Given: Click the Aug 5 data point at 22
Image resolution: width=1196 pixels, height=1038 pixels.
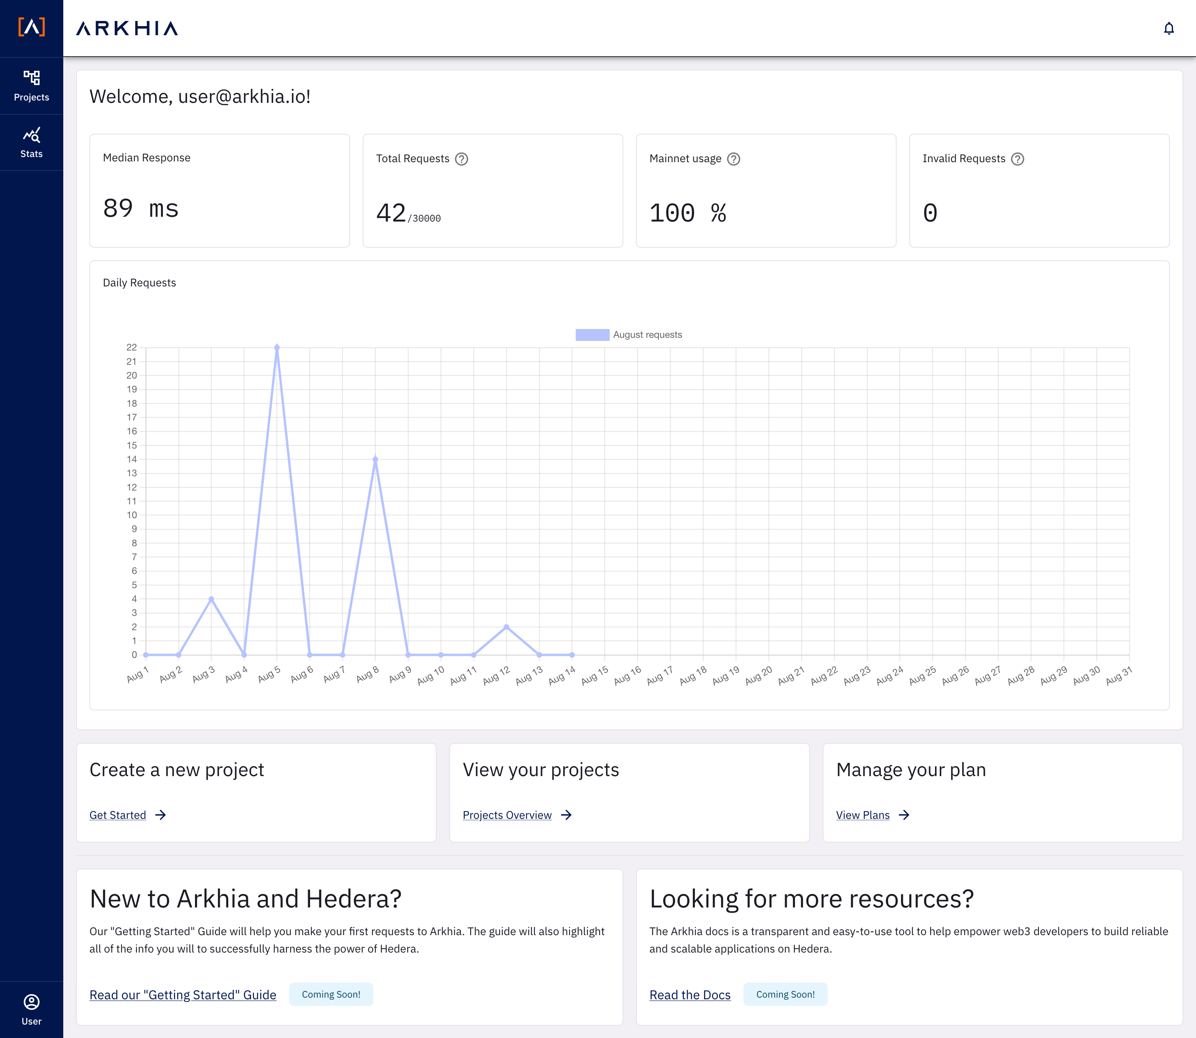Looking at the screenshot, I should [x=277, y=348].
